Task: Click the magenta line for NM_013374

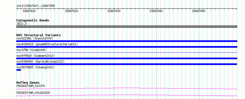Action: [127, 88]
